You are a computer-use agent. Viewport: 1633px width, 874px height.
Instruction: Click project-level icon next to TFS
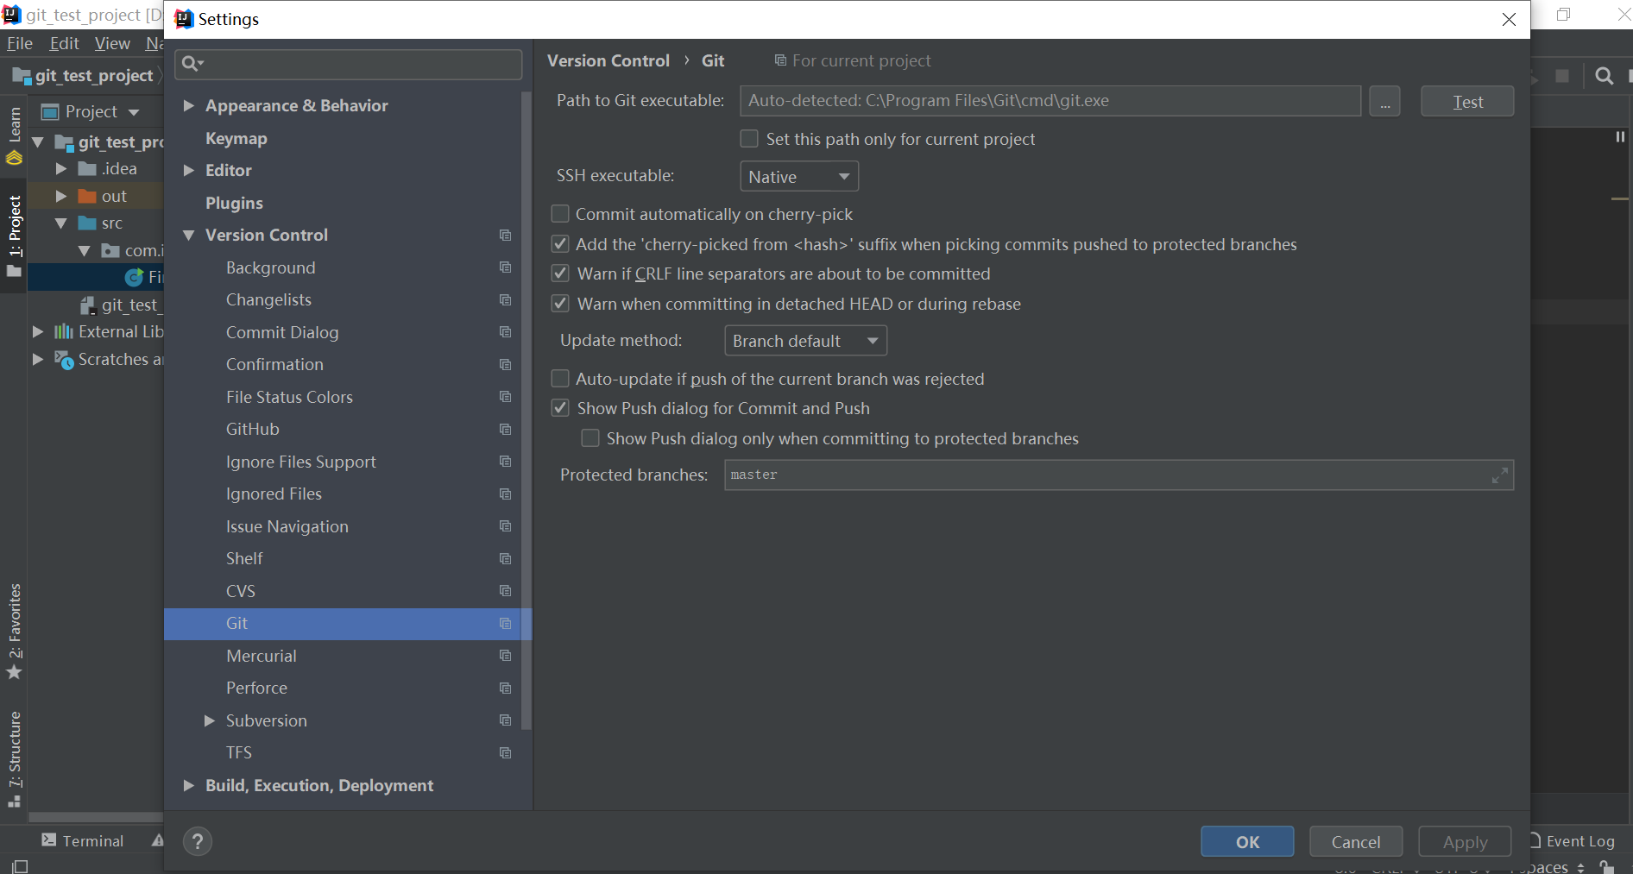(x=505, y=752)
